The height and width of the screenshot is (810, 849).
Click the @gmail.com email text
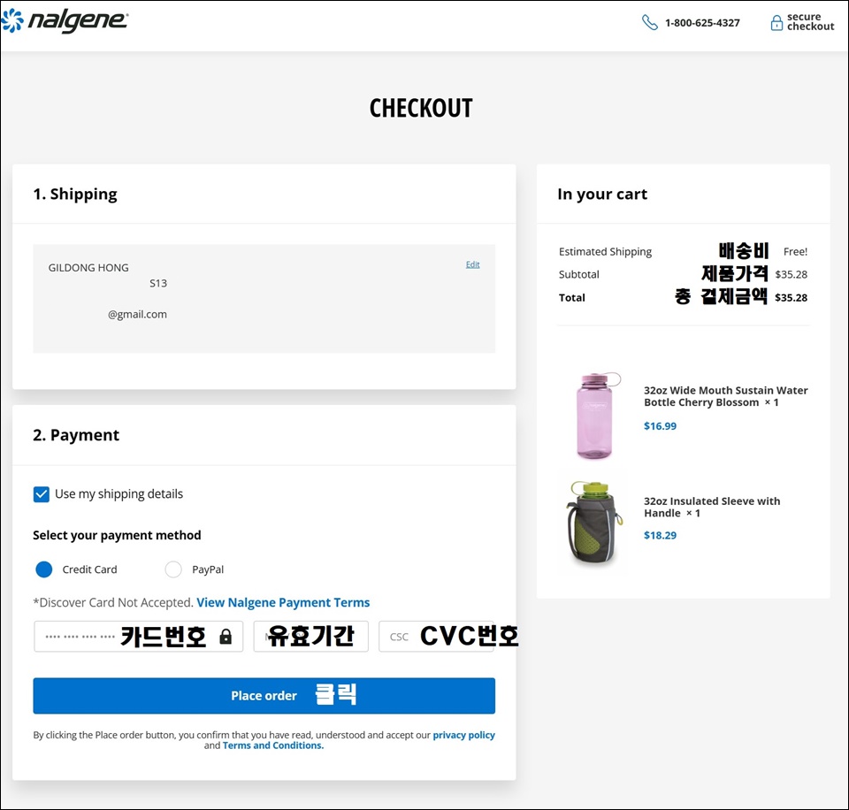138,315
